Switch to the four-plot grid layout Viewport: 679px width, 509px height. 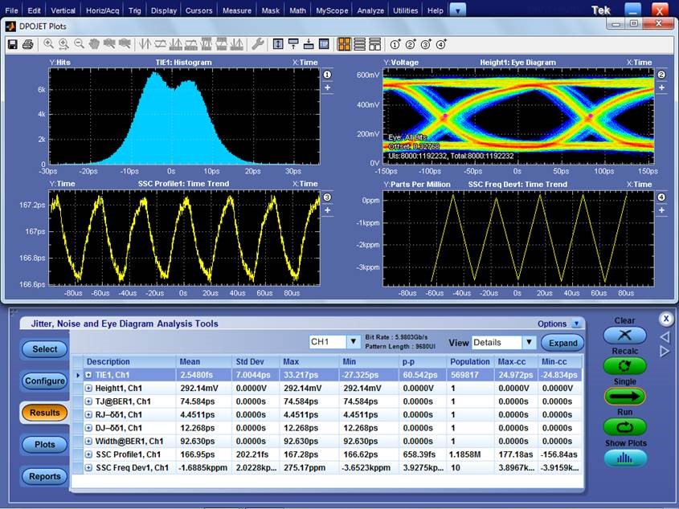coord(344,44)
